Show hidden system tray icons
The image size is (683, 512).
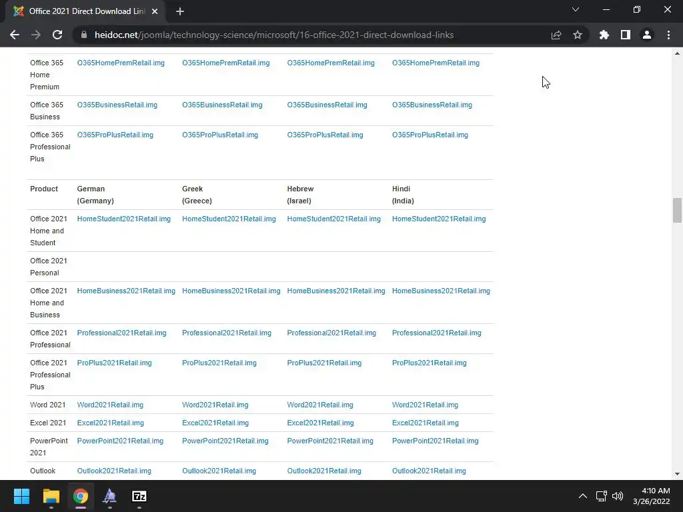(x=583, y=496)
